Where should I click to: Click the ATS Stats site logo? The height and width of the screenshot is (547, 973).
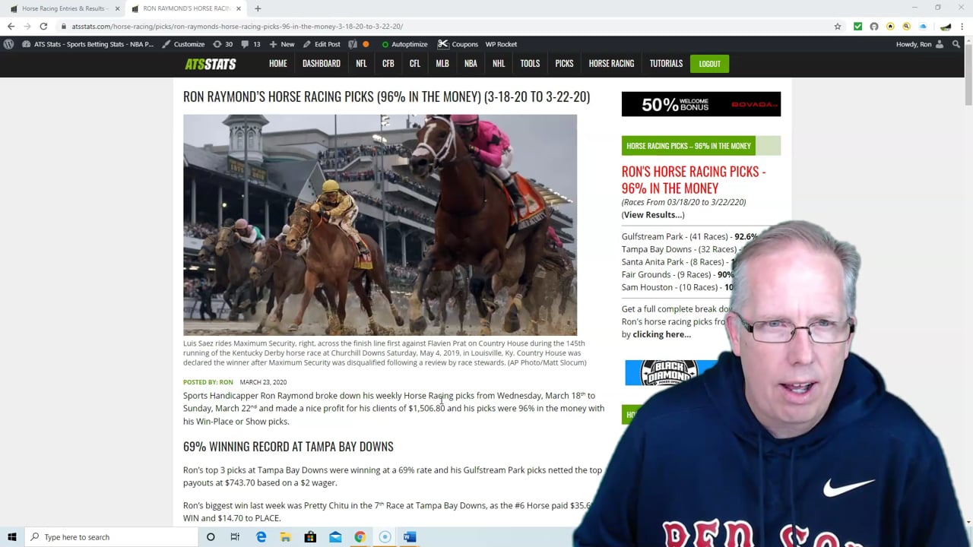coord(210,64)
